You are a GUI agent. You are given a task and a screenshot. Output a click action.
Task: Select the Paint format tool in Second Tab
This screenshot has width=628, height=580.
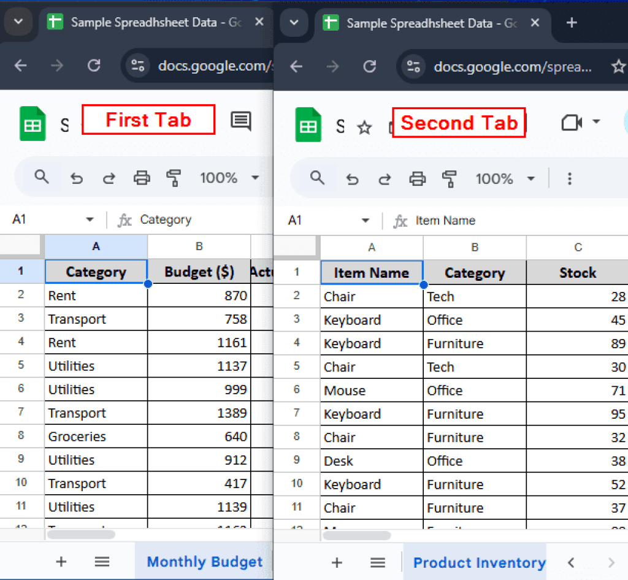(x=450, y=178)
